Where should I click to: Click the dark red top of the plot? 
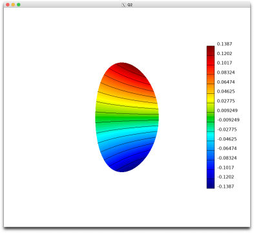coord(129,67)
